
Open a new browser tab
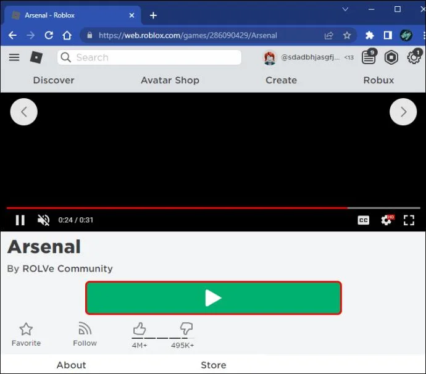tap(153, 15)
